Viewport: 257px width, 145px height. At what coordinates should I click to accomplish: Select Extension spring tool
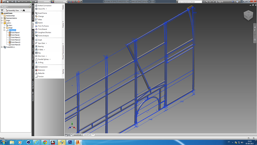click(40, 70)
